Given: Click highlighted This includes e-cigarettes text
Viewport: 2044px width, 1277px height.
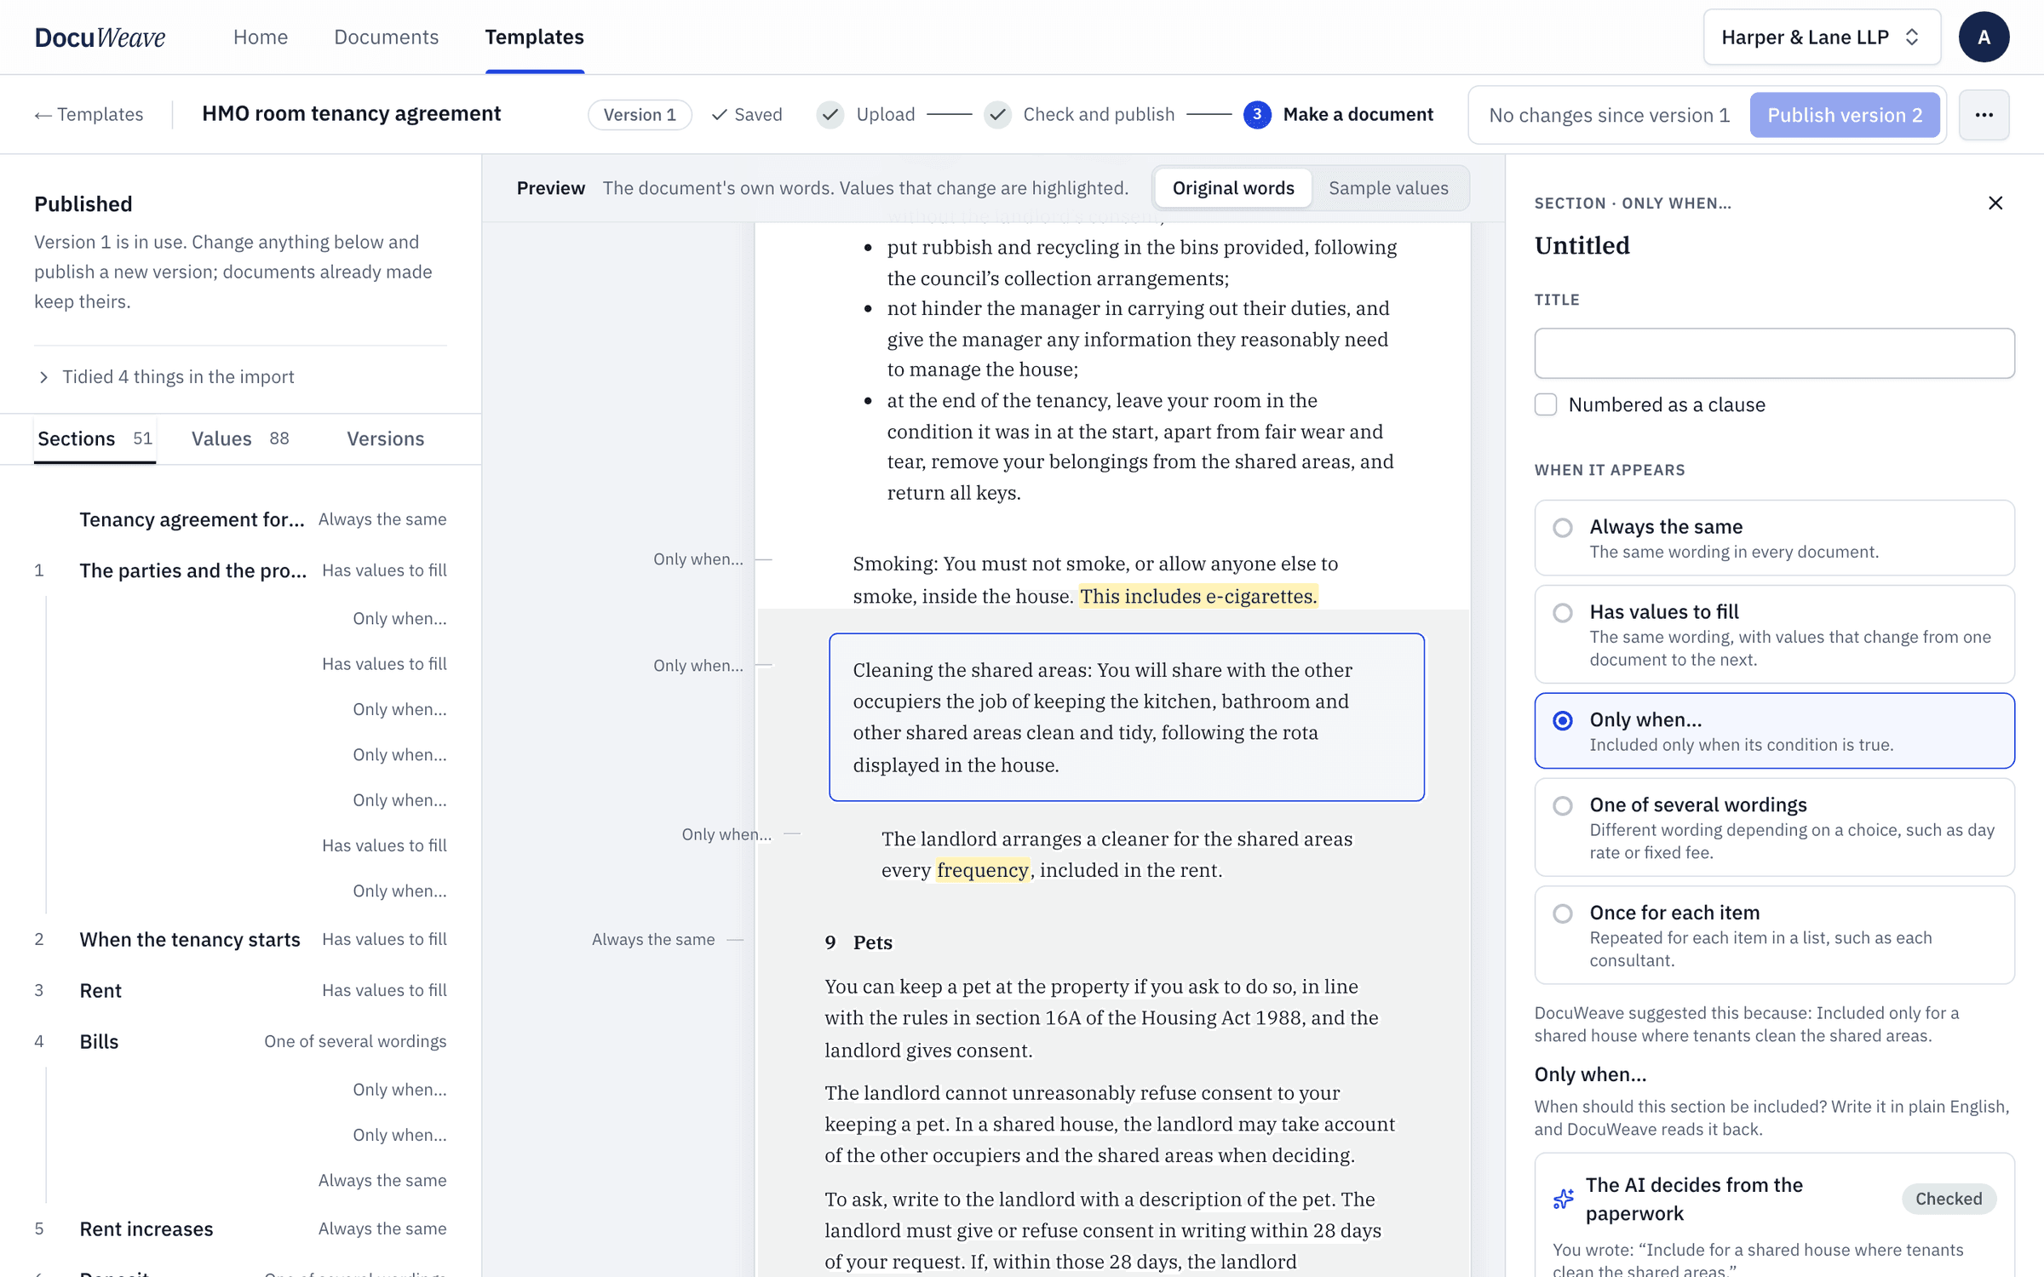Looking at the screenshot, I should pyautogui.click(x=1197, y=596).
